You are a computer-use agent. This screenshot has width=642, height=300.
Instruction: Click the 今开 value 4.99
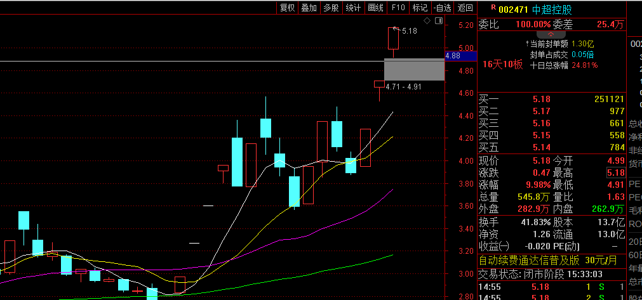(x=616, y=161)
